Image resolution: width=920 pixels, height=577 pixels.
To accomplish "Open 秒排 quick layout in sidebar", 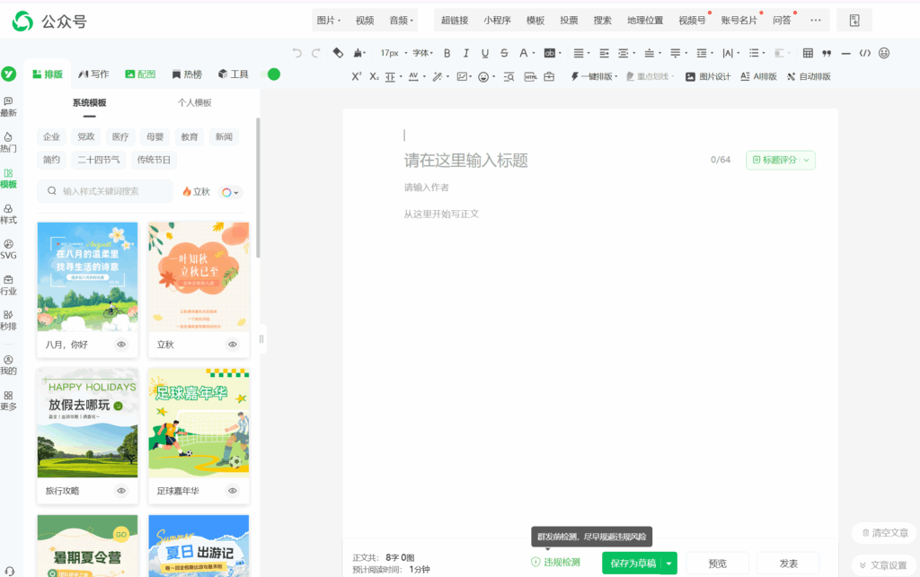I will (x=8, y=320).
